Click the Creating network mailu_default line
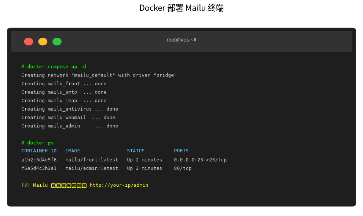 (99, 75)
